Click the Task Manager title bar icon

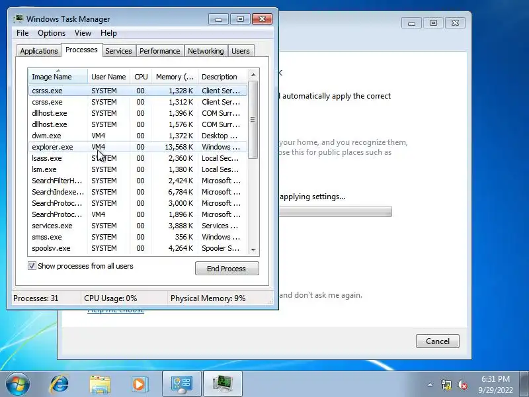pos(19,19)
